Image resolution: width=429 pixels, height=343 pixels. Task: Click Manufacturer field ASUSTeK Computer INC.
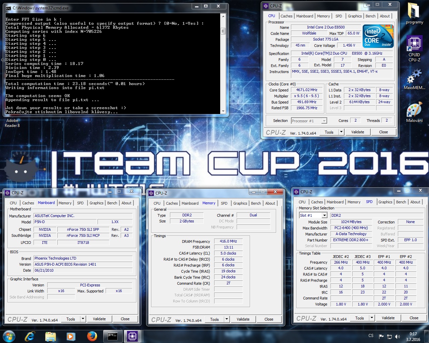point(83,216)
